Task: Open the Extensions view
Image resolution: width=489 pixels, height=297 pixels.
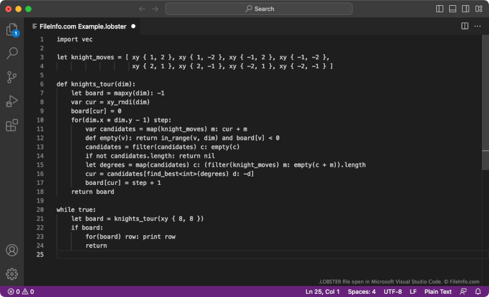Action: click(12, 125)
